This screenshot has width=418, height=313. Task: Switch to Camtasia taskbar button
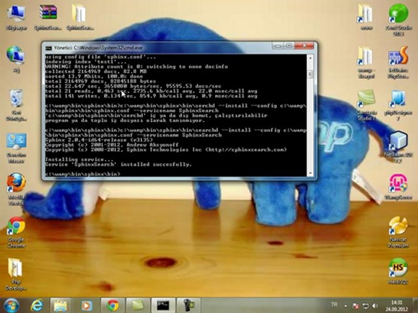click(x=138, y=305)
